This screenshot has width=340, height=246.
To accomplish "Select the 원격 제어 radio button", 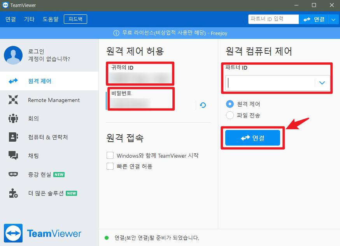I will 230,104.
